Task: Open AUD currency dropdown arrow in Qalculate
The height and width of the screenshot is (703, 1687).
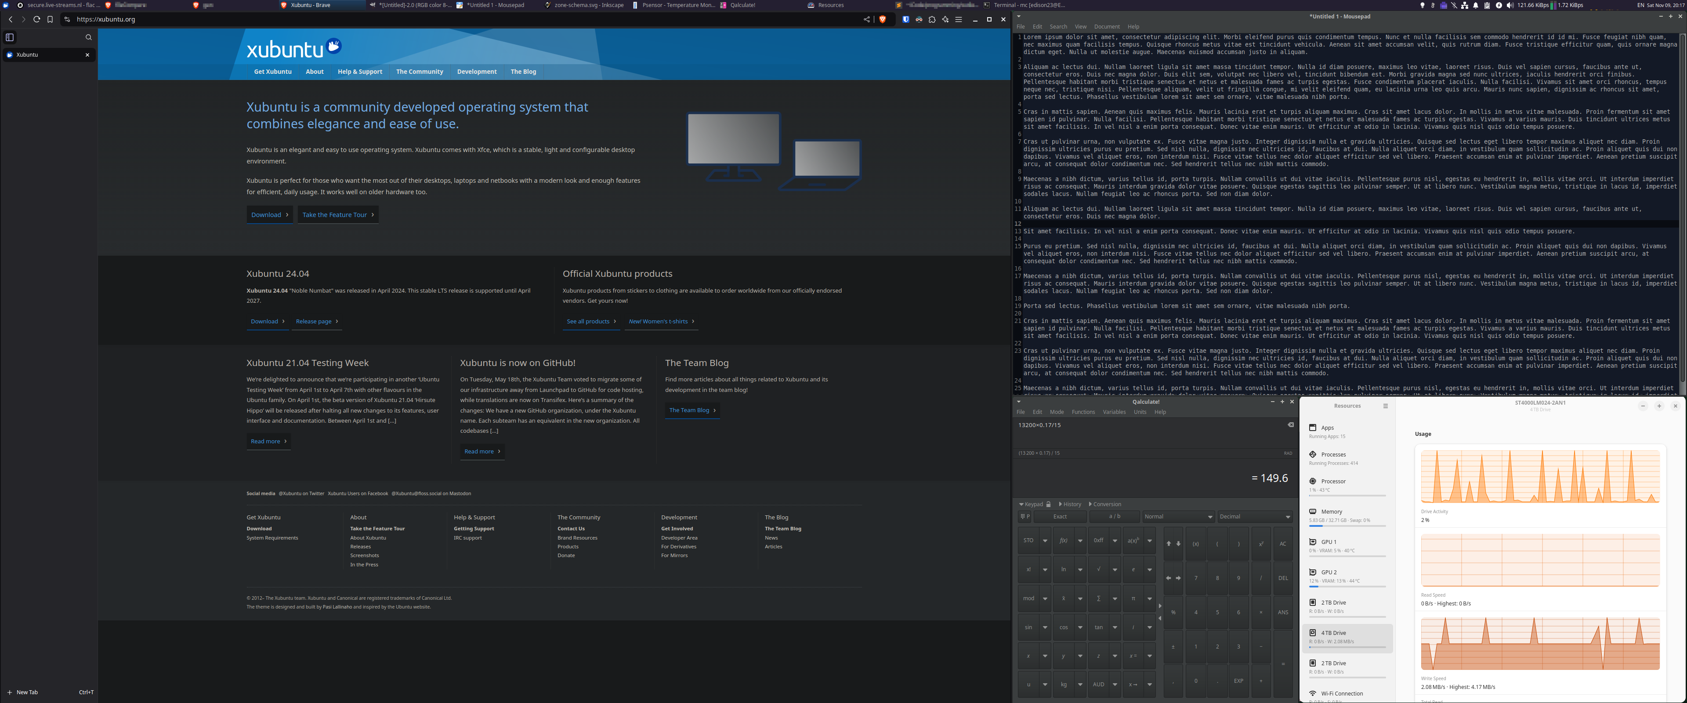Action: 1115,685
